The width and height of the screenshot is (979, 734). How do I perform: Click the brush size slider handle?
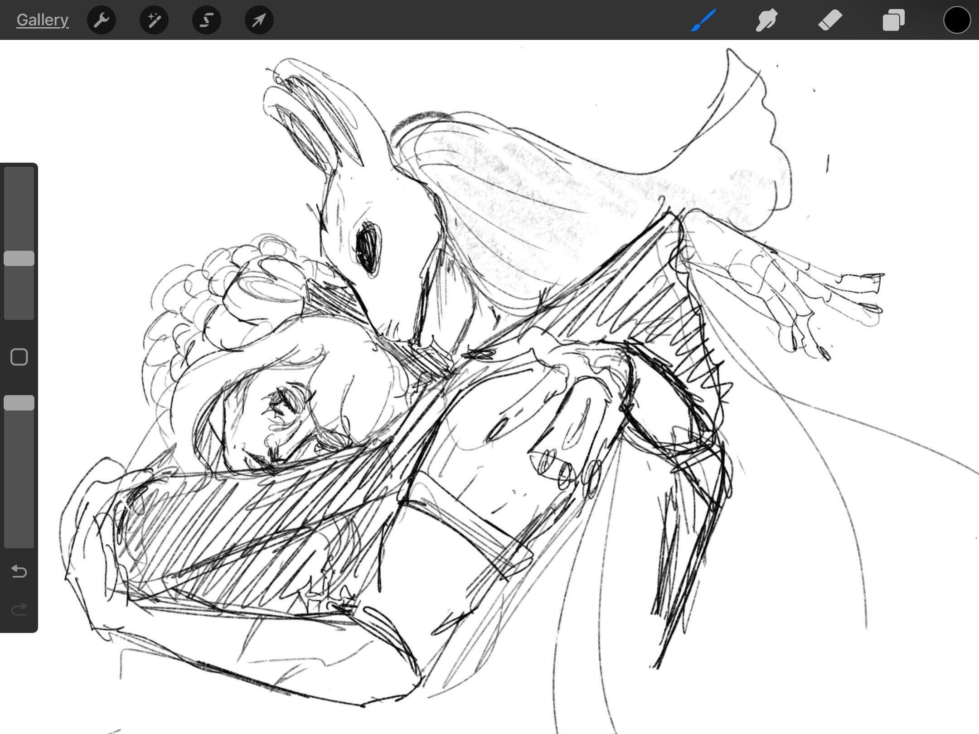coord(19,258)
